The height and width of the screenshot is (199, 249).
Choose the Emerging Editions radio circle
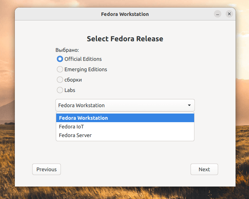point(60,69)
